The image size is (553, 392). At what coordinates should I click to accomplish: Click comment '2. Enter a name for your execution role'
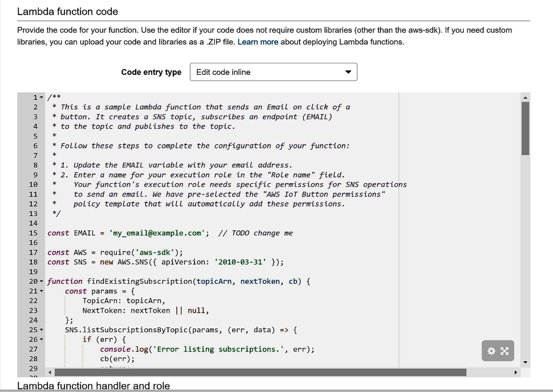203,175
